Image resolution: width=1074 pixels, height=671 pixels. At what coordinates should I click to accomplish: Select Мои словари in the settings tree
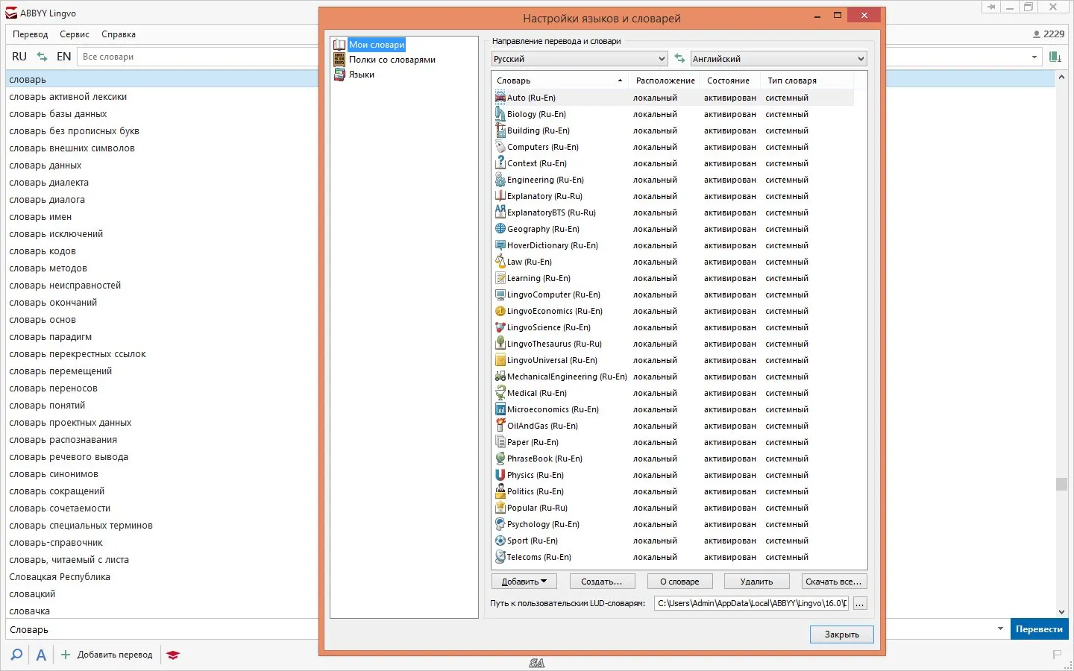[377, 45]
